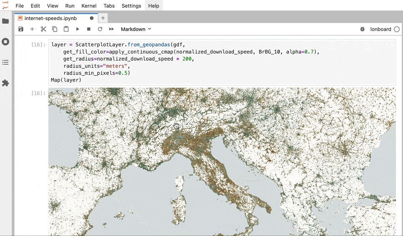Screen dimensions: 403x236
Task: Restart kernel and run all cells
Action: tap(111, 29)
